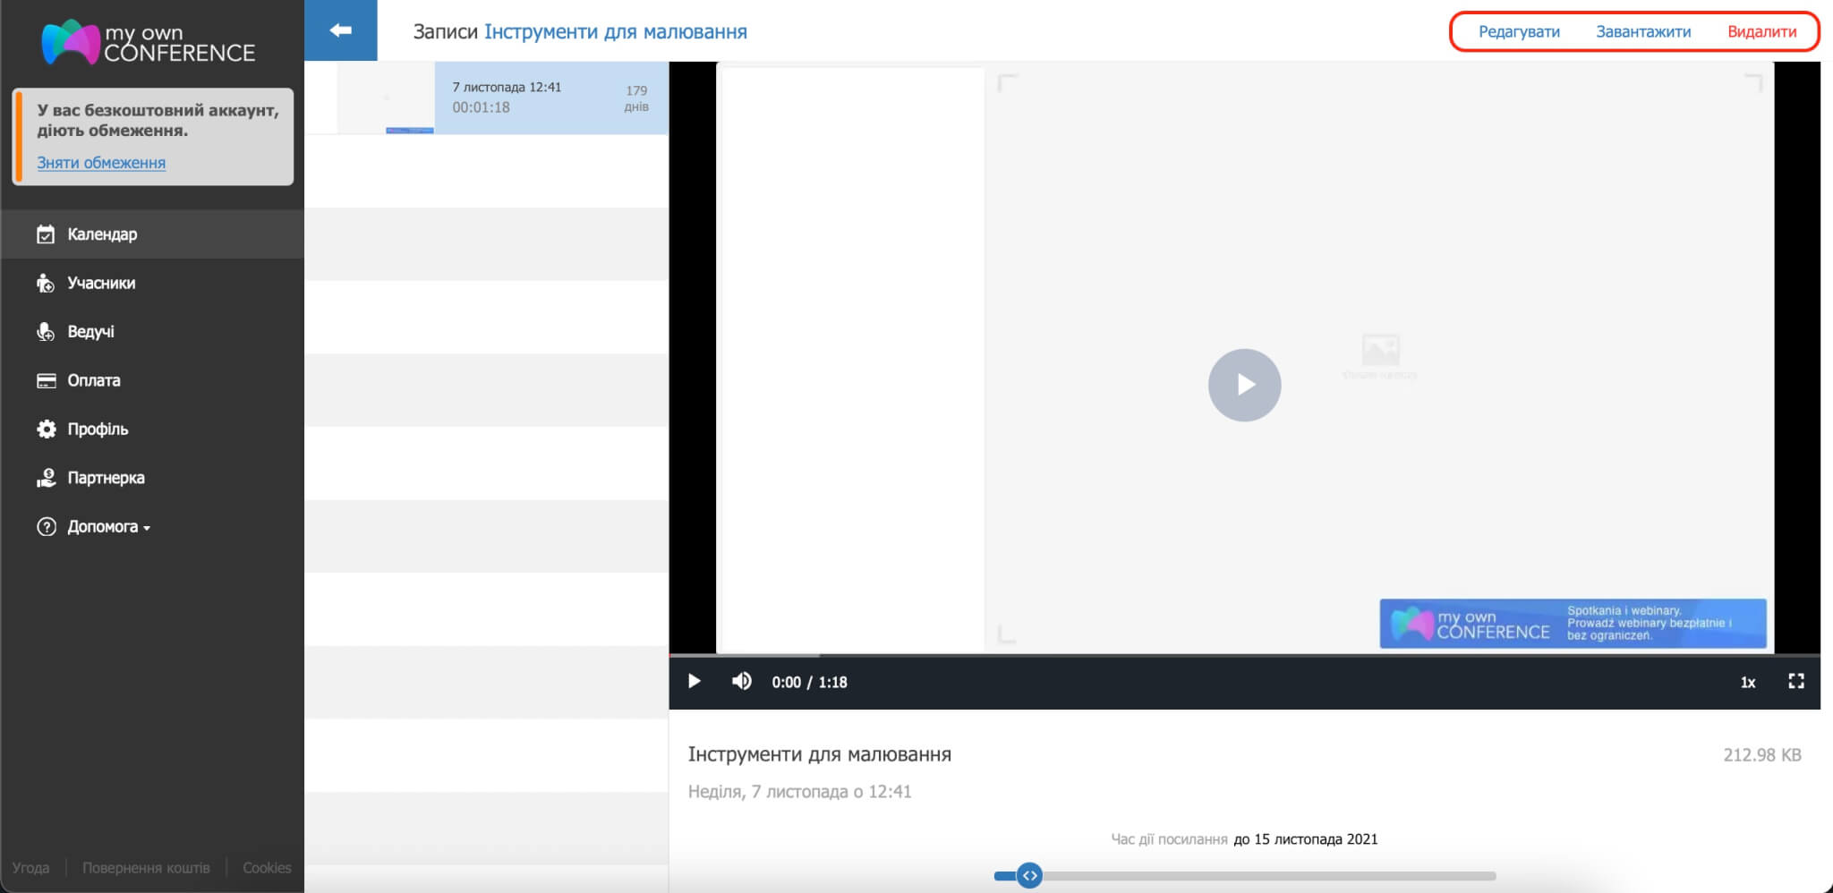Open the Учасники section
1833x893 pixels.
coord(100,283)
